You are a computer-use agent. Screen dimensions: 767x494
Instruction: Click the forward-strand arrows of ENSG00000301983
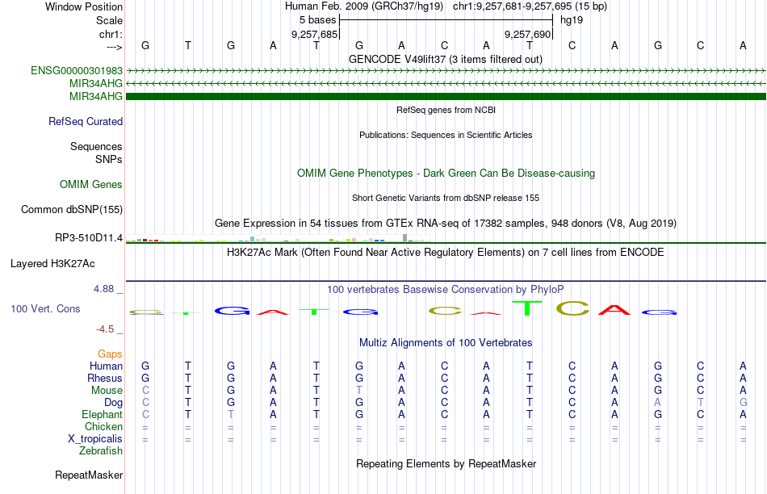point(446,71)
